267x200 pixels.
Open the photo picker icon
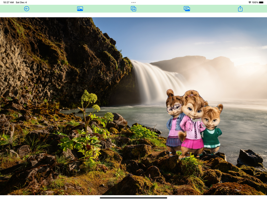point(80,9)
